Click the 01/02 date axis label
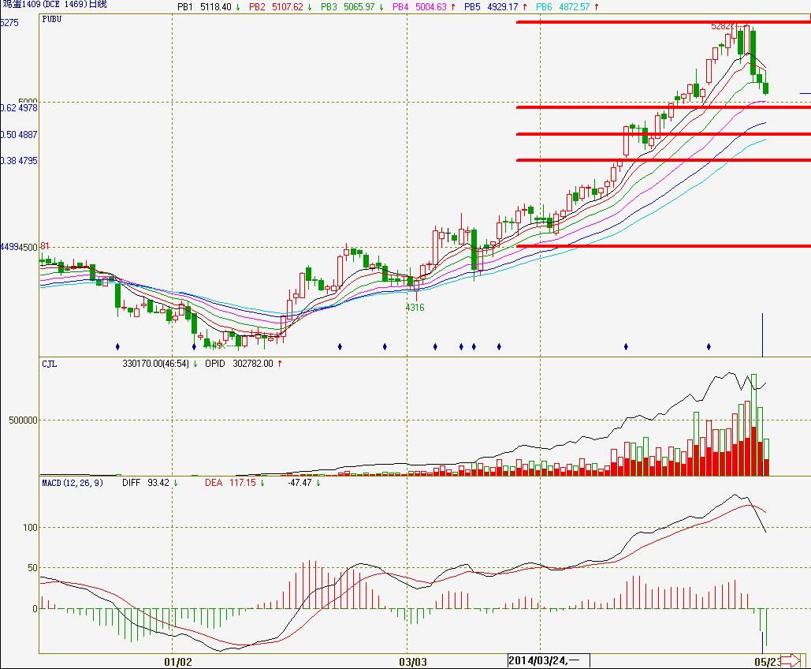This screenshot has height=669, width=811. tap(178, 661)
